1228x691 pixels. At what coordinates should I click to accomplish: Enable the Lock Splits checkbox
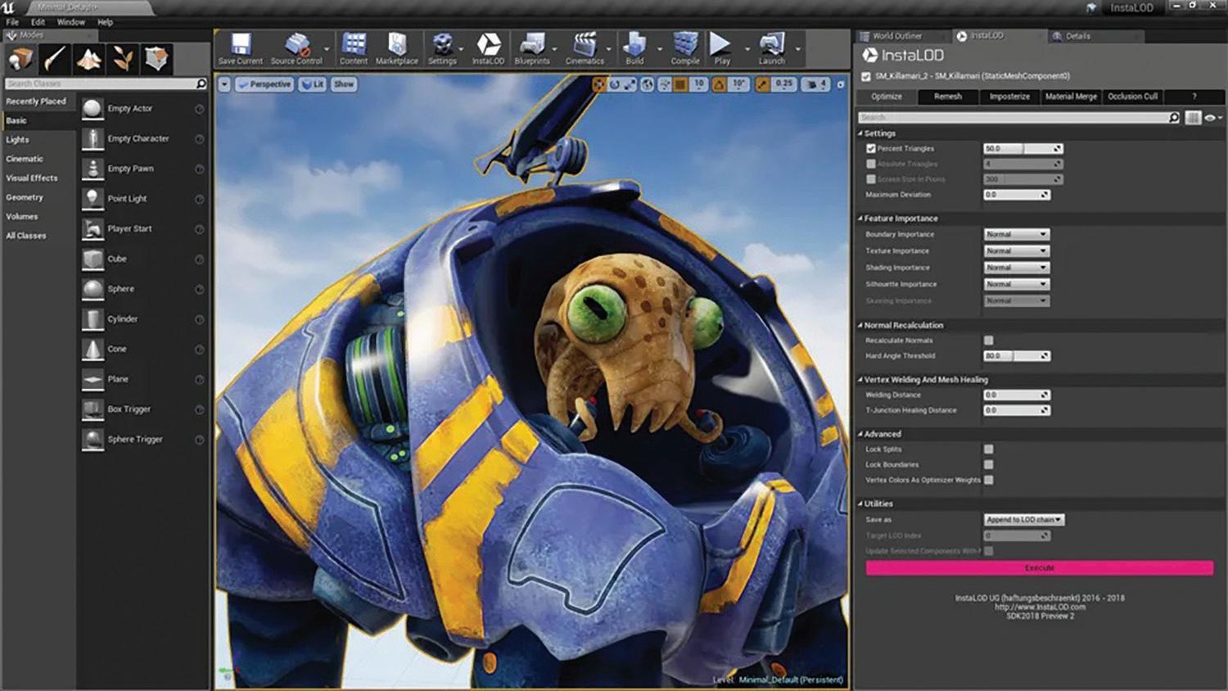(988, 449)
